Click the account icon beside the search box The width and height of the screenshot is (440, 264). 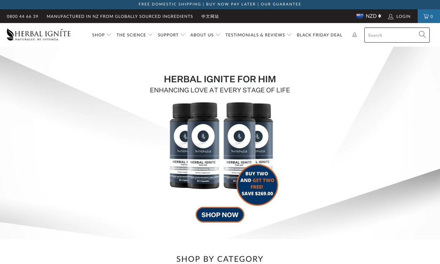[354, 35]
